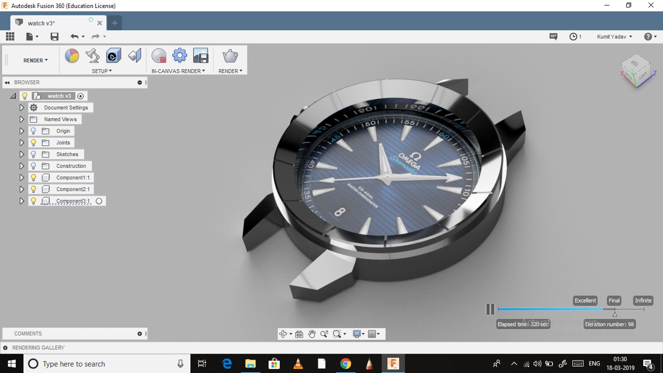Open Texture Map Controls icon
This screenshot has width=663, height=373.
(x=135, y=56)
